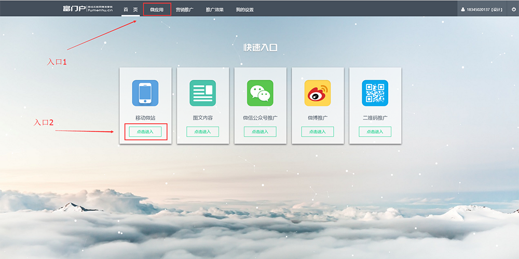The image size is (519, 259).
Task: Click the 微博推广 label text
Action: click(318, 118)
